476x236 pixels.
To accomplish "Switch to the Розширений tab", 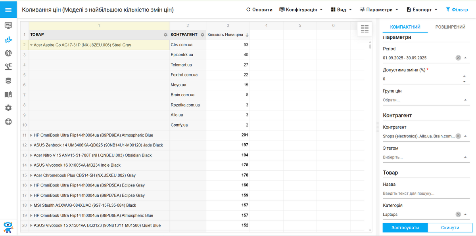I will tap(450, 27).
